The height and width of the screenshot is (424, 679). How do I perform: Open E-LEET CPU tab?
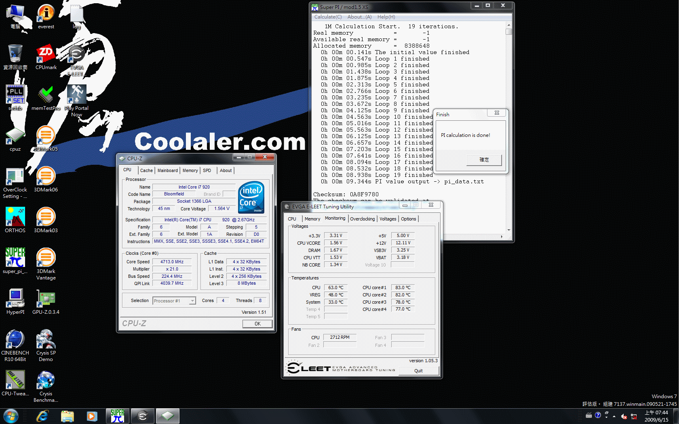(292, 219)
